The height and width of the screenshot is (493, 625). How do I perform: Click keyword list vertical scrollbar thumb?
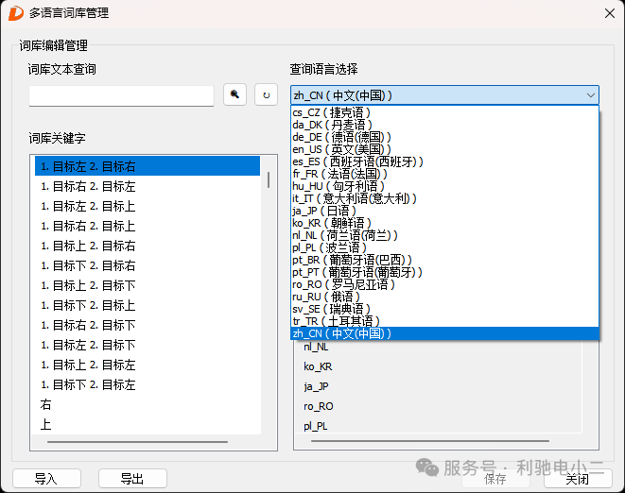tap(269, 179)
